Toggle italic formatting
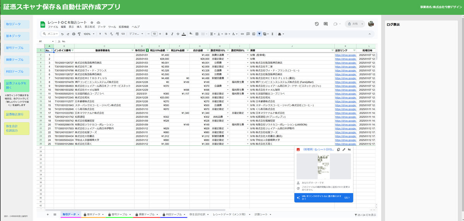 coord(172,34)
